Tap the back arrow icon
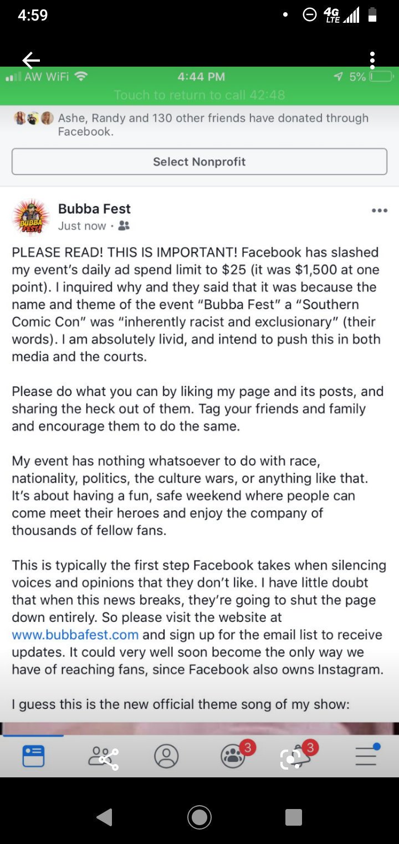This screenshot has height=844, width=399. point(31,60)
